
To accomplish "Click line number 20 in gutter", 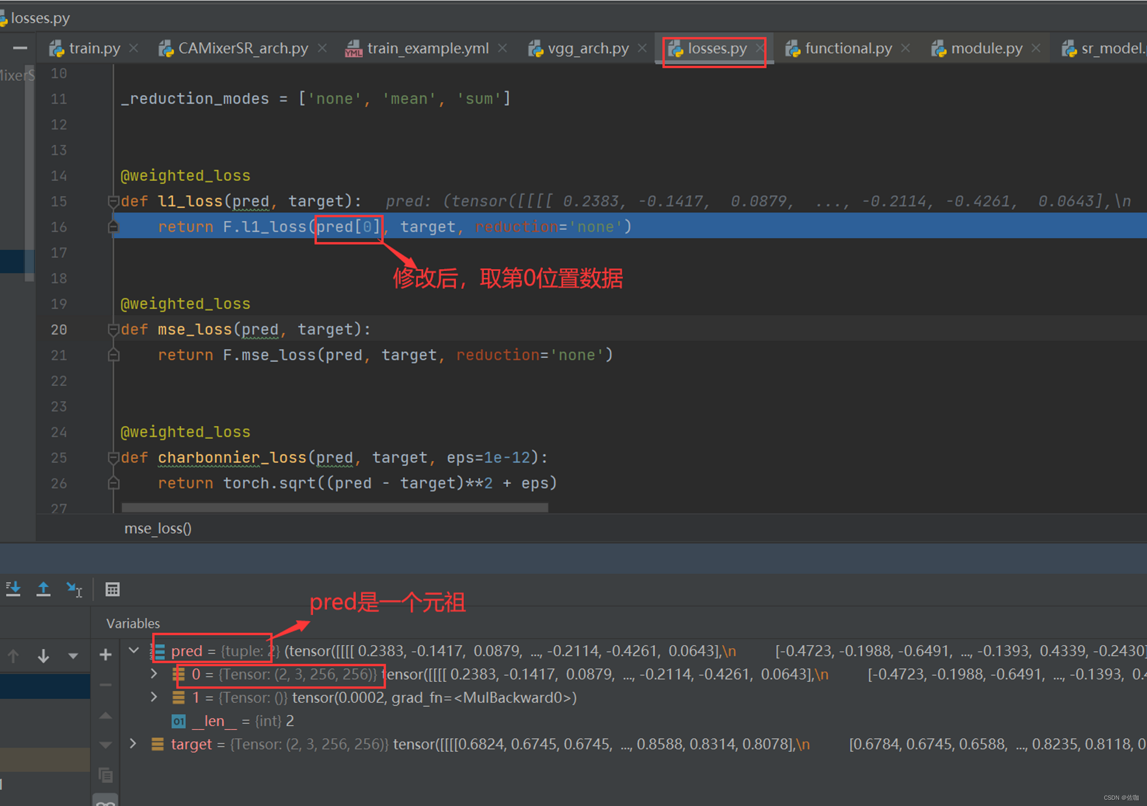I will pyautogui.click(x=58, y=329).
